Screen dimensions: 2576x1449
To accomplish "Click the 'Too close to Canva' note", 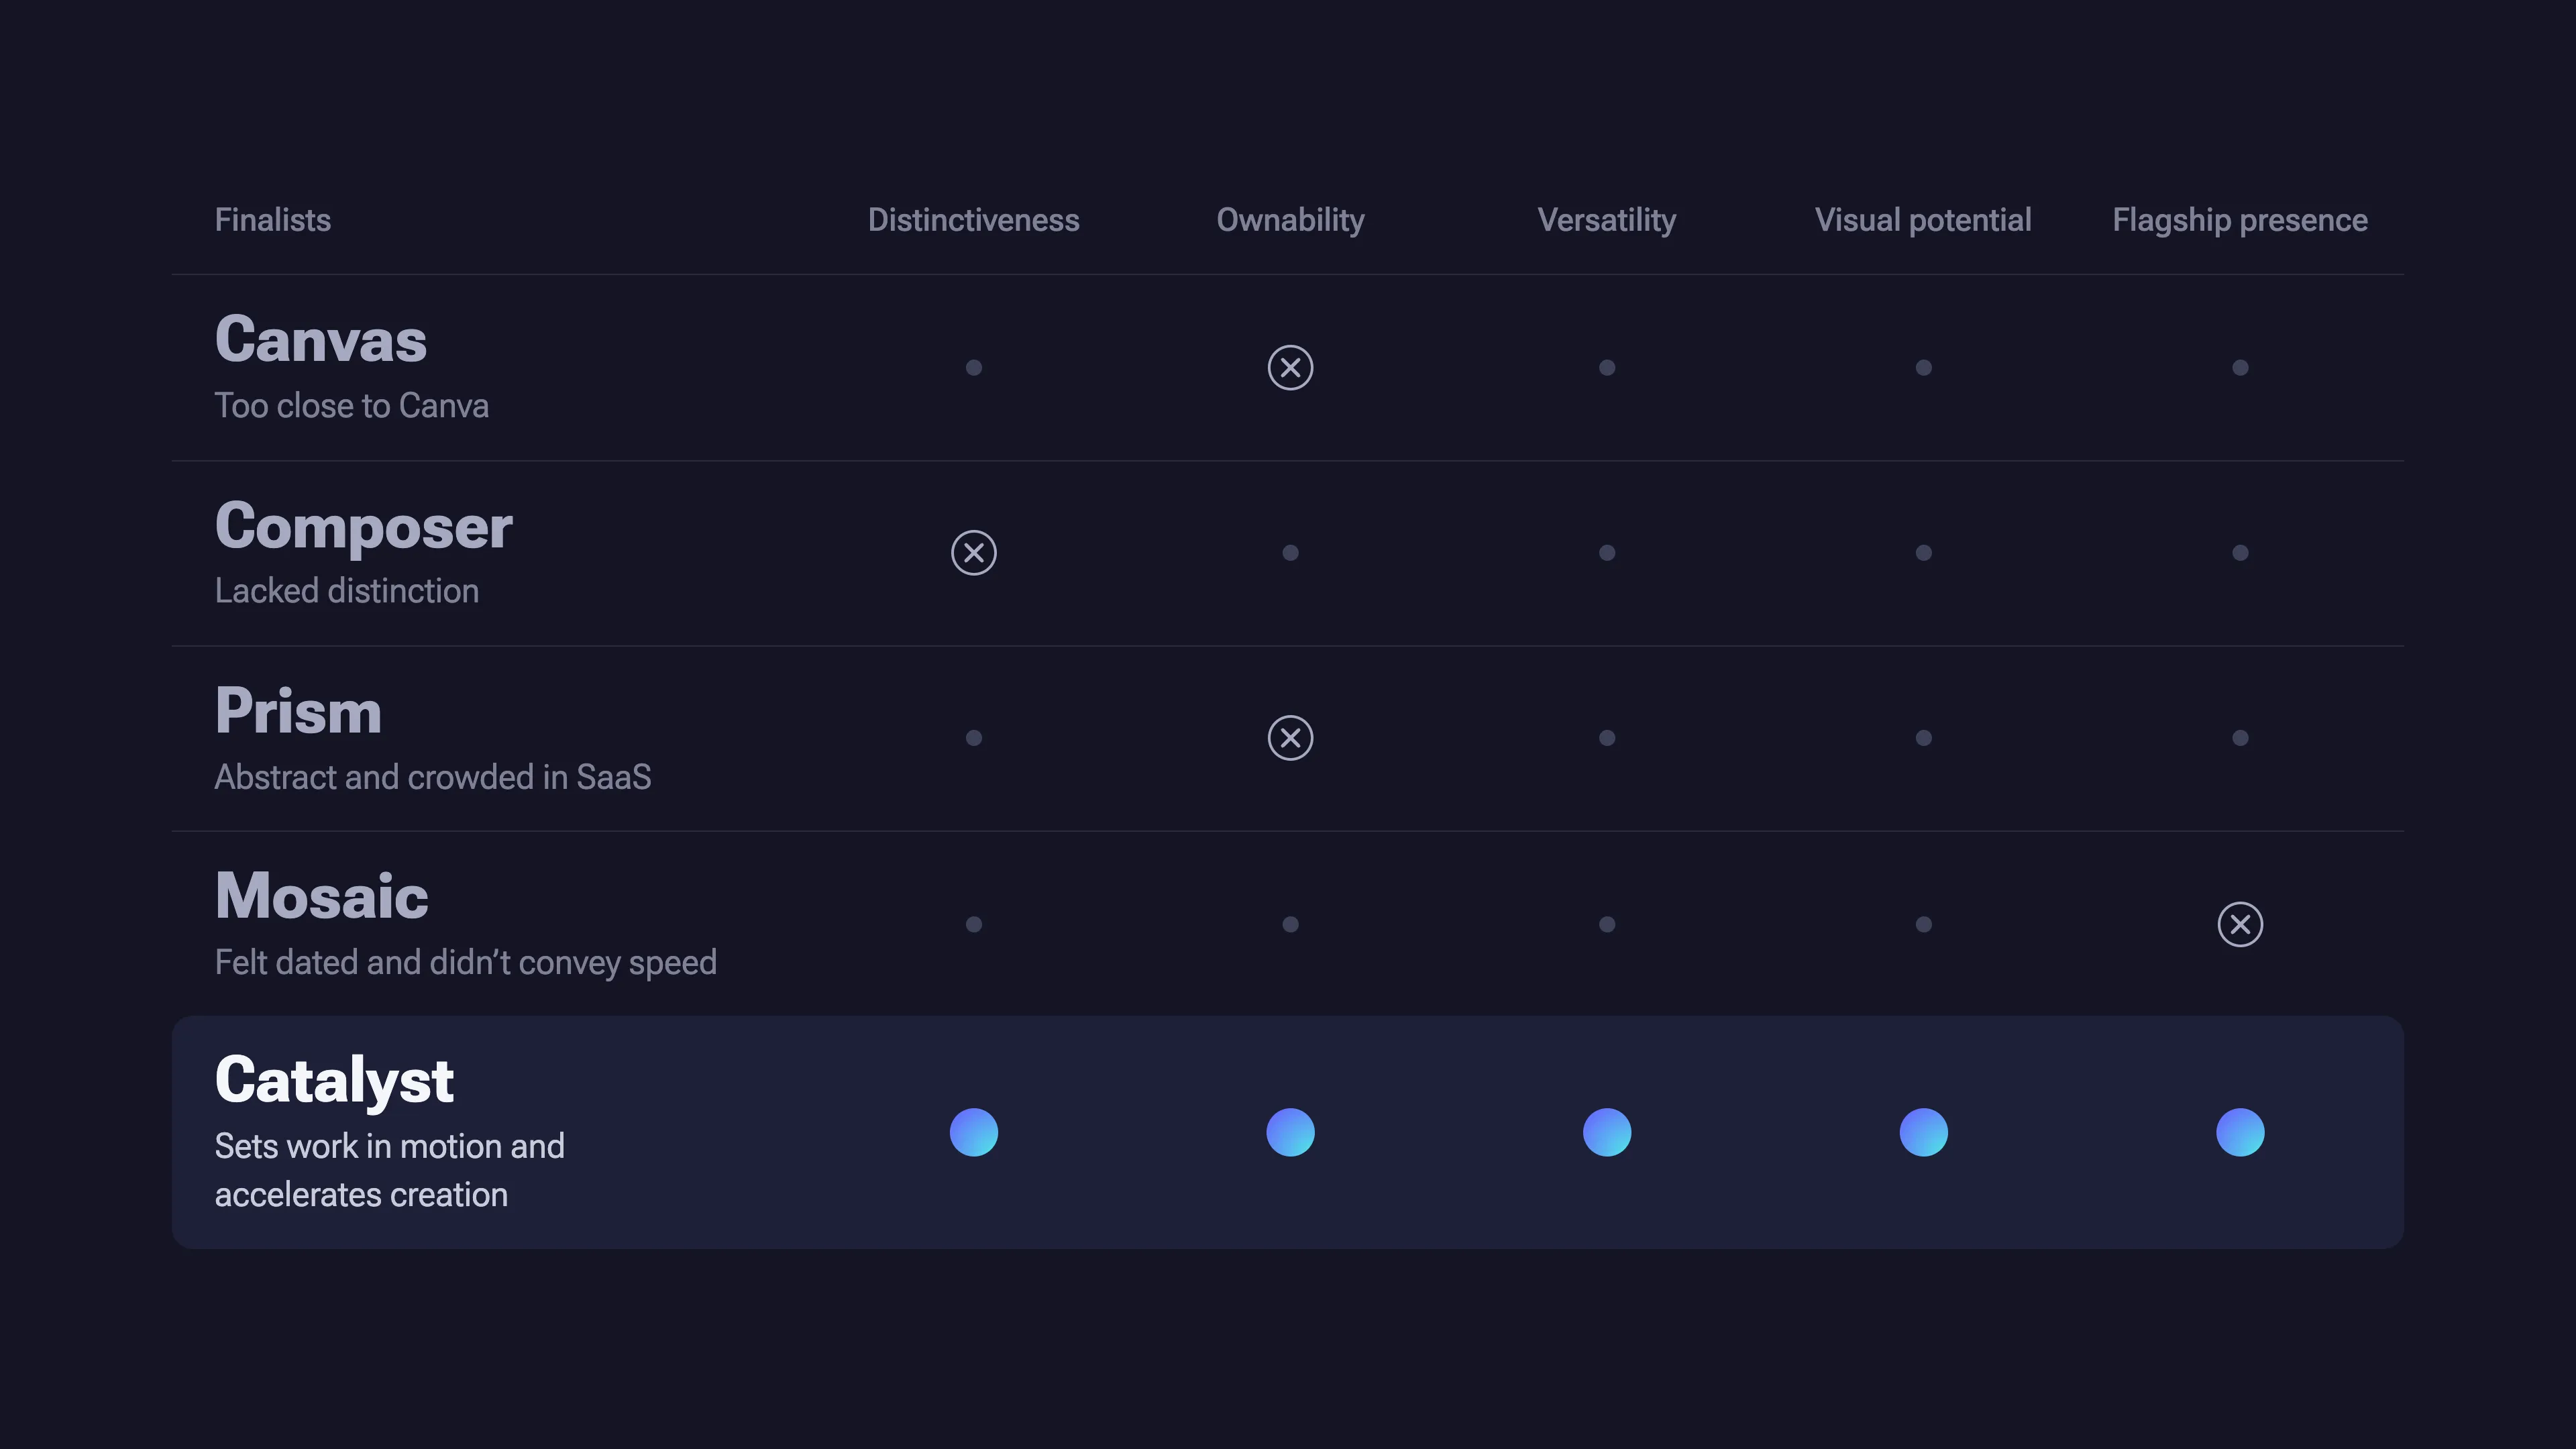I will pos(352,406).
